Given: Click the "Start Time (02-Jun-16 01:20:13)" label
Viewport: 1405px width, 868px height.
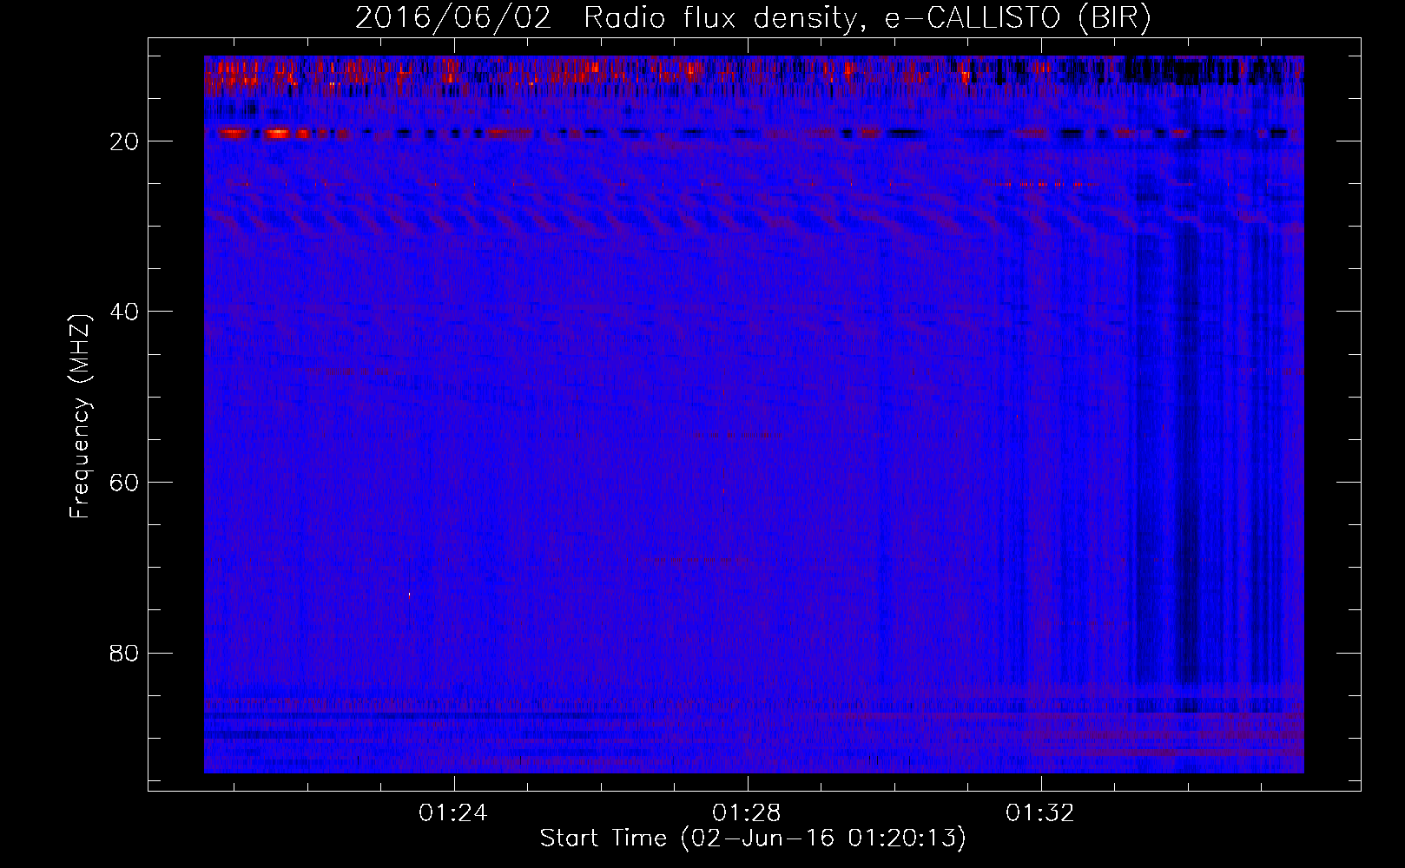Looking at the screenshot, I should (x=753, y=838).
